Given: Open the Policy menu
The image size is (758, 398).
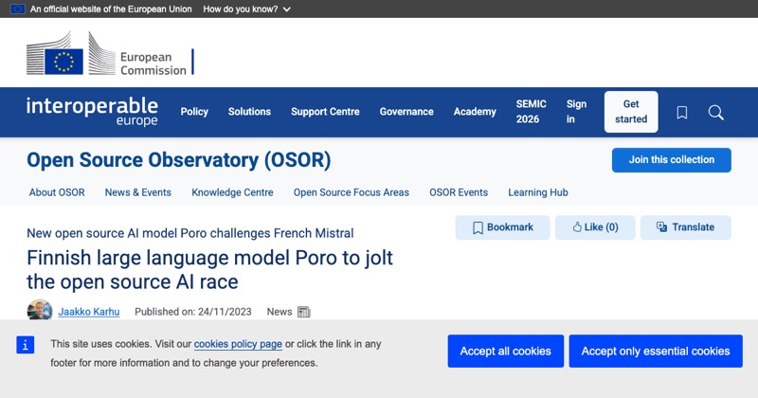Looking at the screenshot, I should pos(194,112).
